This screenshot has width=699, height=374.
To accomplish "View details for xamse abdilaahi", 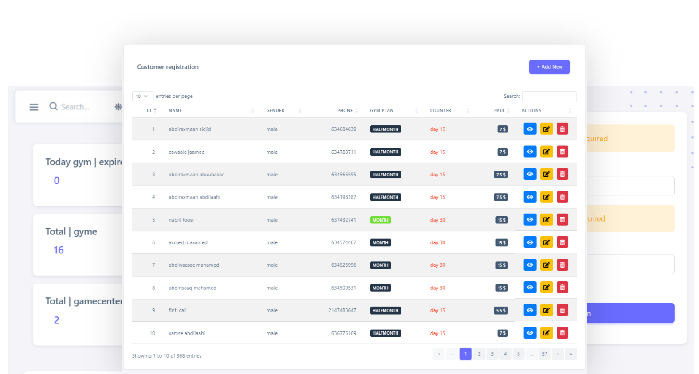I will pos(530,333).
